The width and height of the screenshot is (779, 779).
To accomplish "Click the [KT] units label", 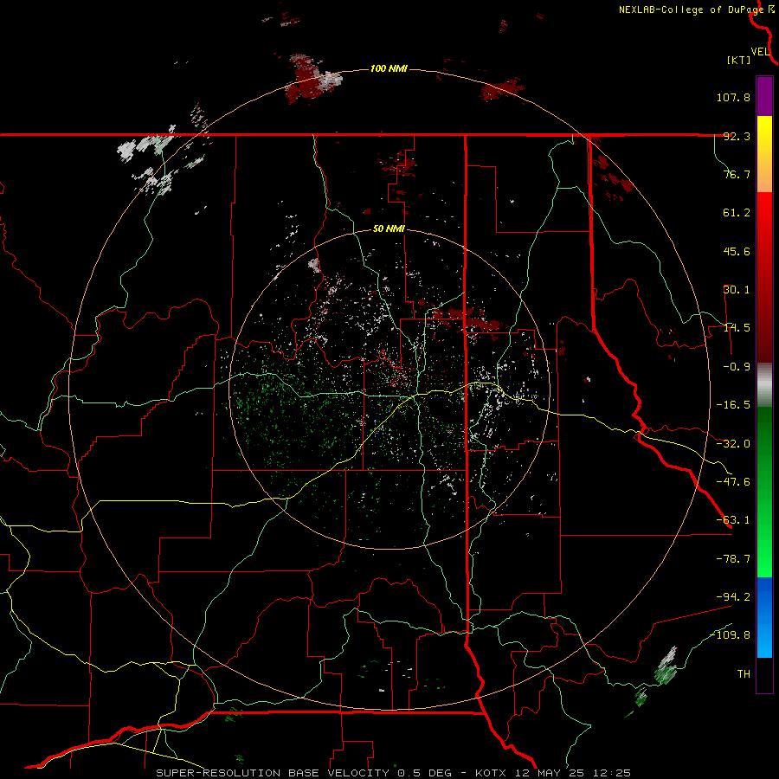I will tap(739, 60).
